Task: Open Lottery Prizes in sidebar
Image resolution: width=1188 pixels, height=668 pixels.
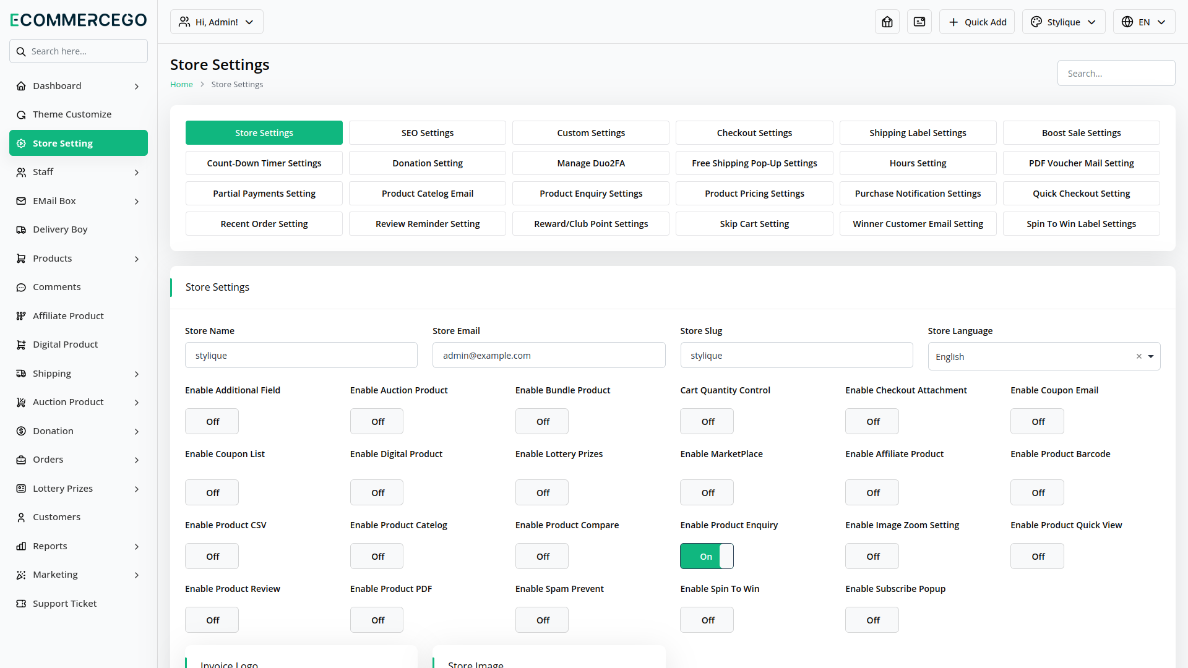Action: [79, 489]
